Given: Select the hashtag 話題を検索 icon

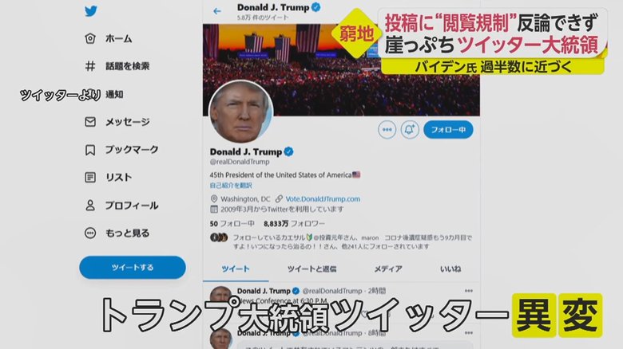Looking at the screenshot, I should coord(90,66).
